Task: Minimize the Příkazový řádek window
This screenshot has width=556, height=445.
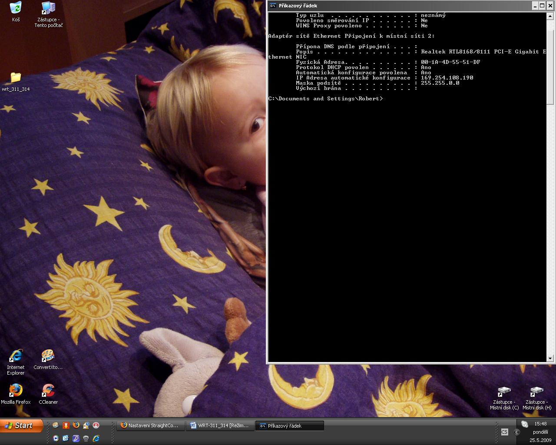Action: click(x=535, y=6)
